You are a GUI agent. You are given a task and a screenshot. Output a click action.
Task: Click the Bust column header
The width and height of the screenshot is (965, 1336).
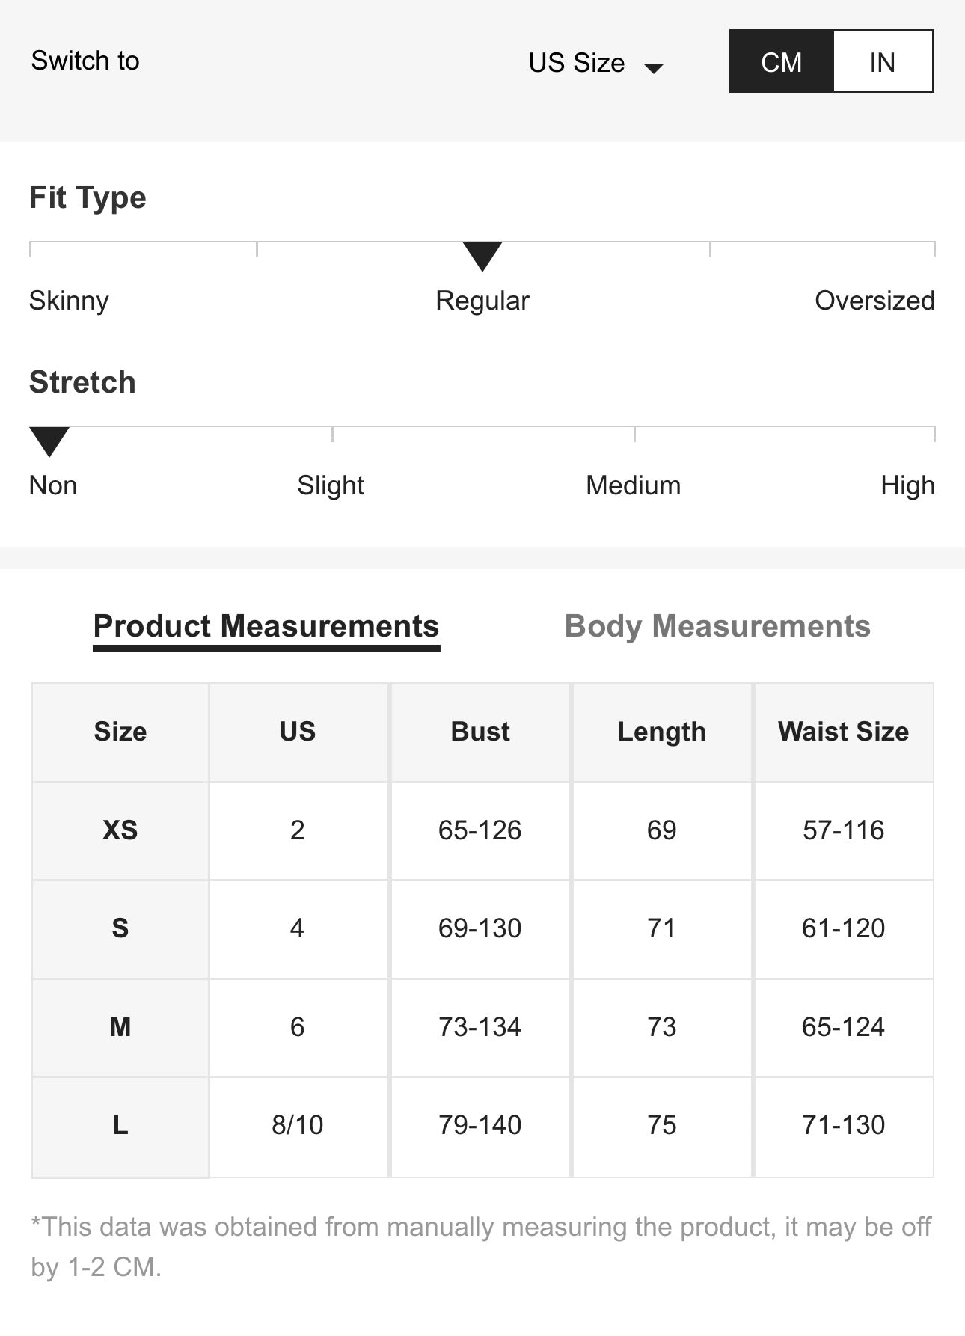(x=480, y=732)
